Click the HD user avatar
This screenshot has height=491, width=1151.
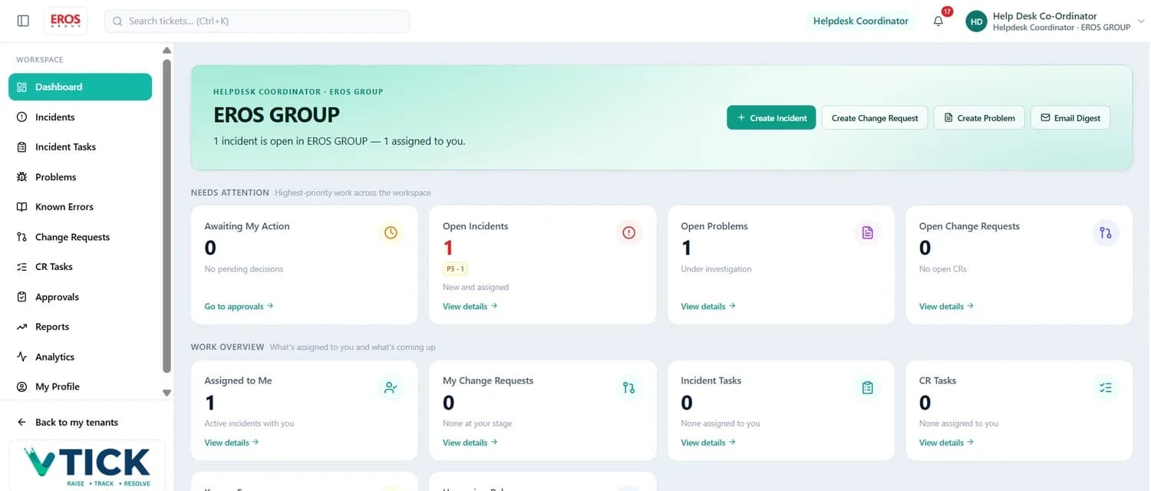[x=976, y=21]
